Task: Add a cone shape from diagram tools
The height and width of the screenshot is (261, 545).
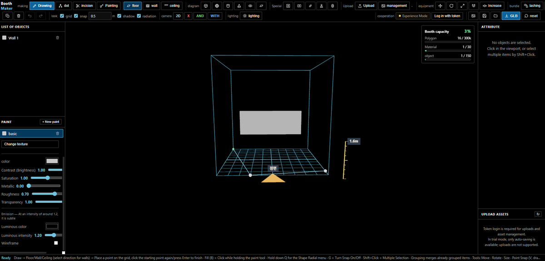Action: click(239, 6)
